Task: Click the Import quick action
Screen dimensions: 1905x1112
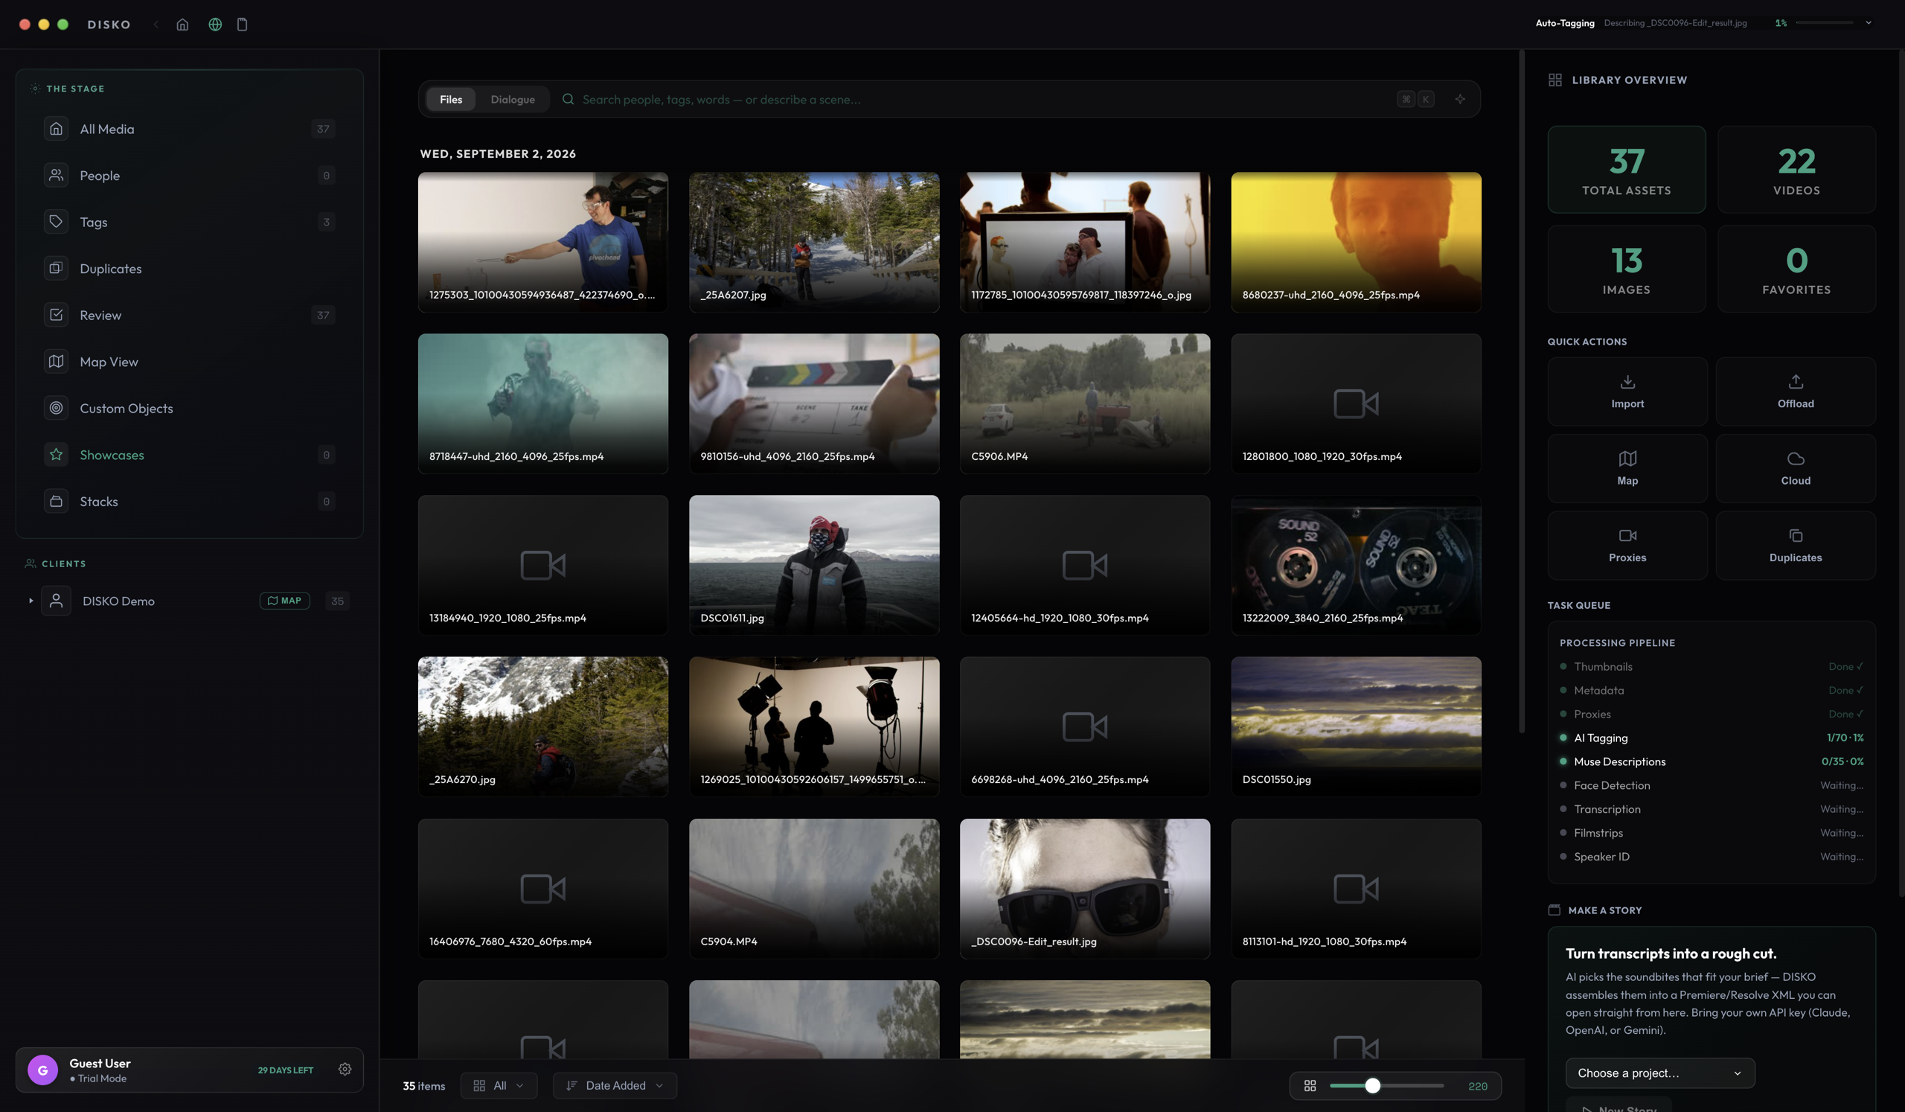Action: (x=1627, y=392)
